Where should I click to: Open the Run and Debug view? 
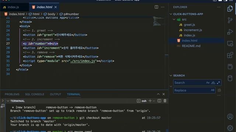click(230, 32)
